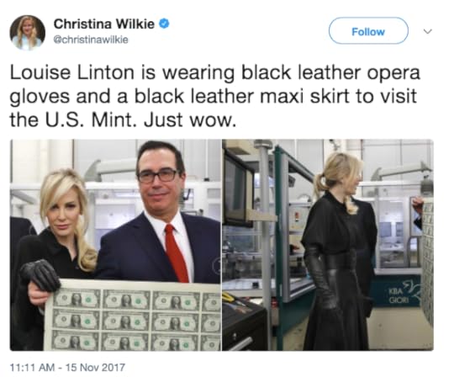Image resolution: width=454 pixels, height=377 pixels.
Task: Click the "Just wow." text
Action: click(188, 120)
